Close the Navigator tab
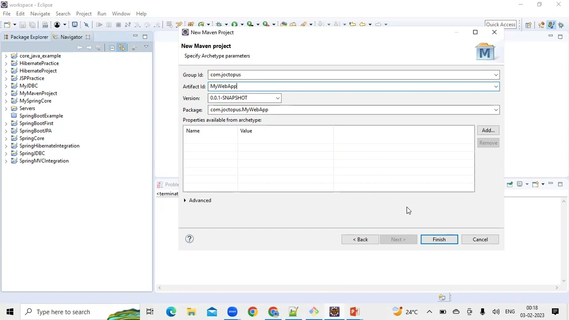 pos(88,37)
